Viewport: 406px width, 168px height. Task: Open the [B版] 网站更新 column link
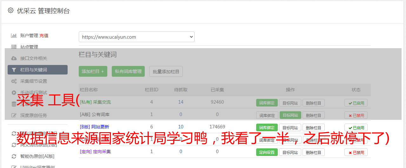tap(94, 127)
